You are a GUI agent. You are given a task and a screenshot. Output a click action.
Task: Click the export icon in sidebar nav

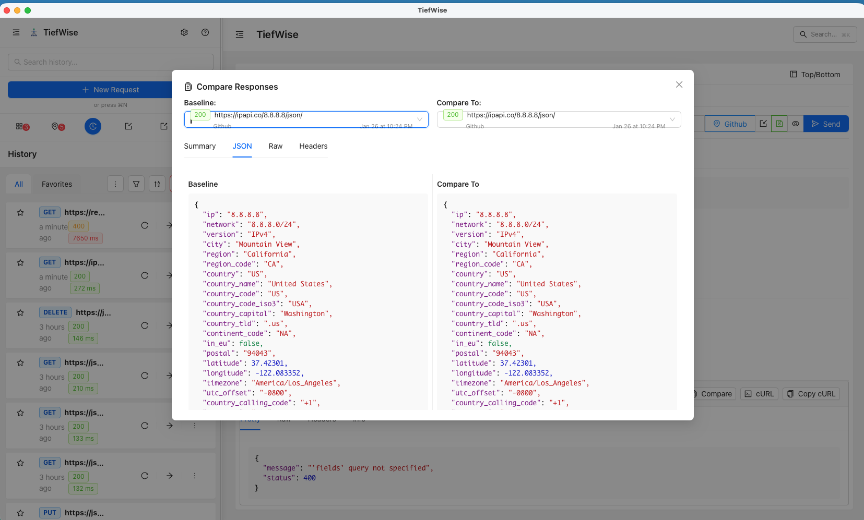tap(164, 126)
